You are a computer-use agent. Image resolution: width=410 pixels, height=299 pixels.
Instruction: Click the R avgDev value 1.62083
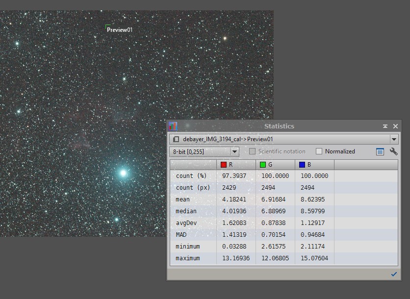(x=234, y=223)
